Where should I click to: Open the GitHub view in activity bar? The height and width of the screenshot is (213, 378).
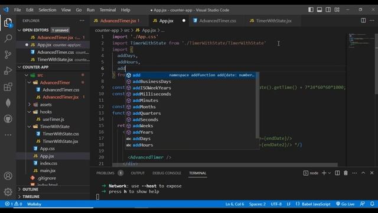[8, 119]
